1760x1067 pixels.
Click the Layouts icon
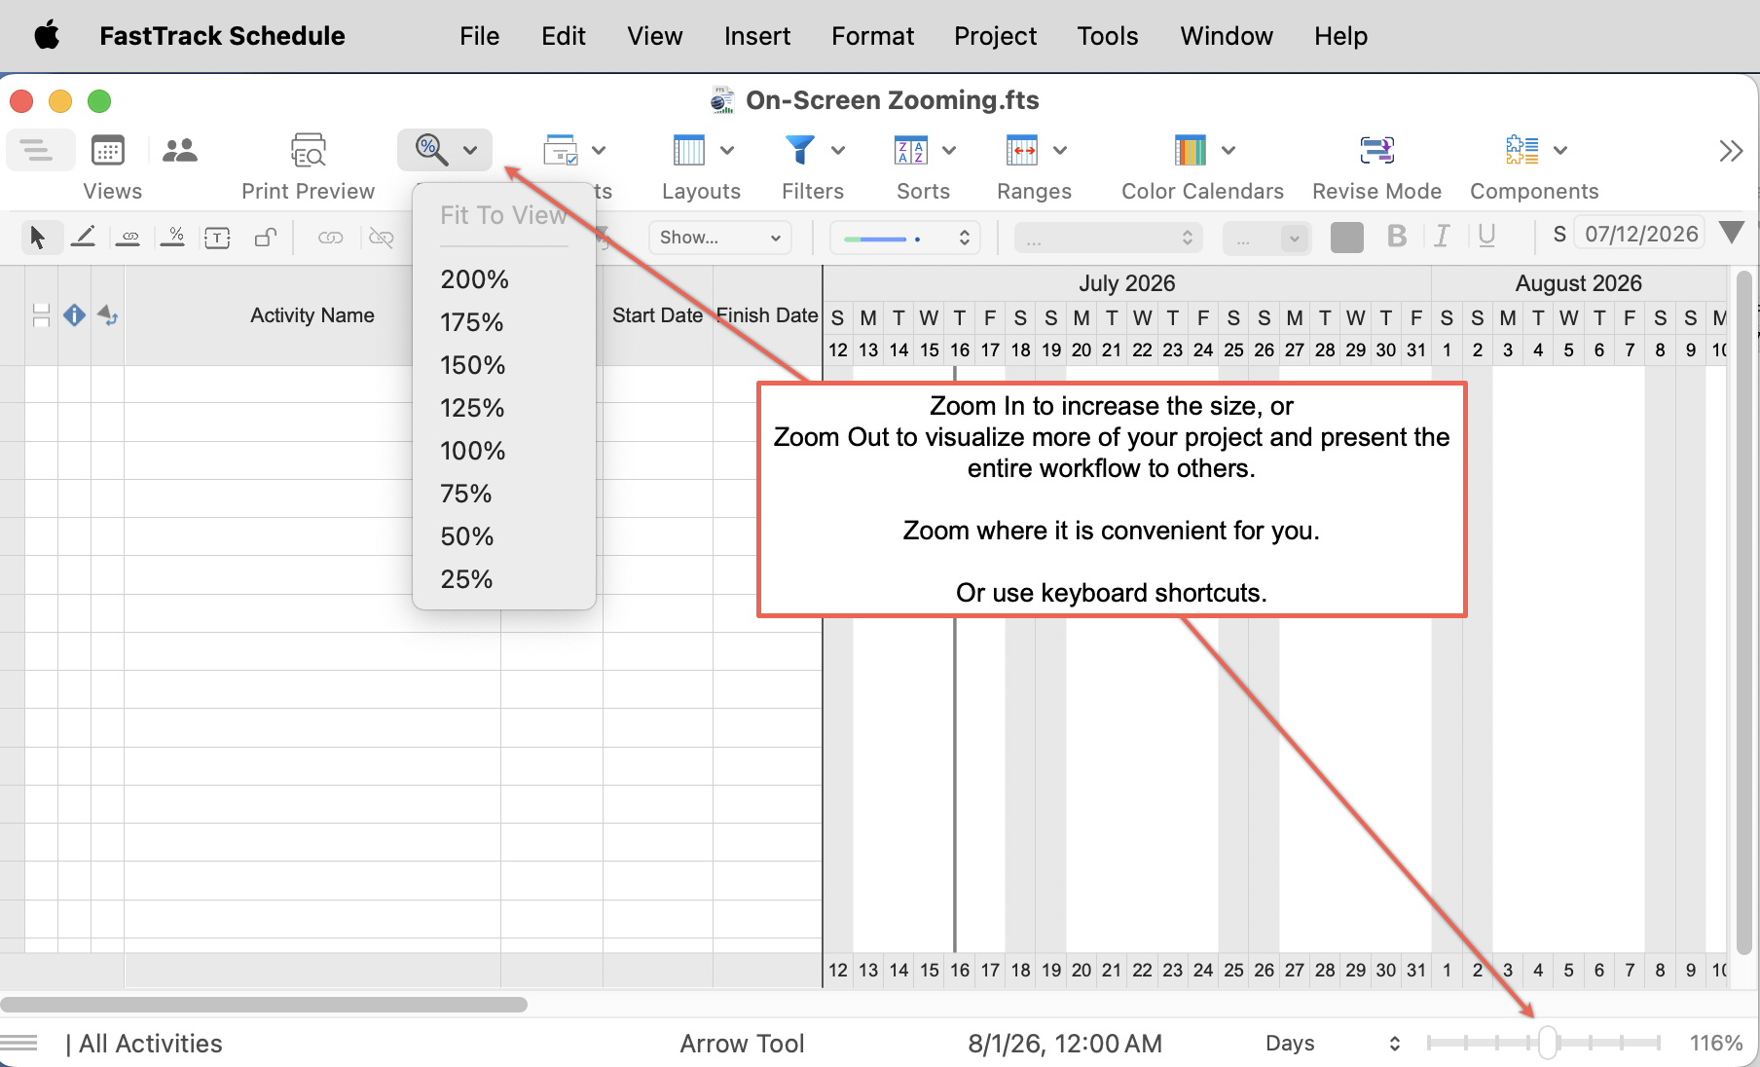click(x=689, y=150)
